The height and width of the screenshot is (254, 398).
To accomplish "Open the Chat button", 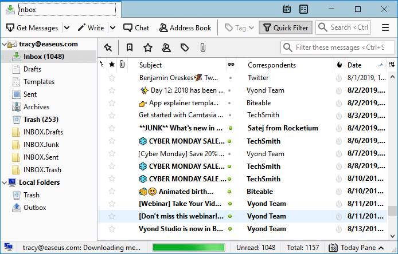I will pos(136,27).
